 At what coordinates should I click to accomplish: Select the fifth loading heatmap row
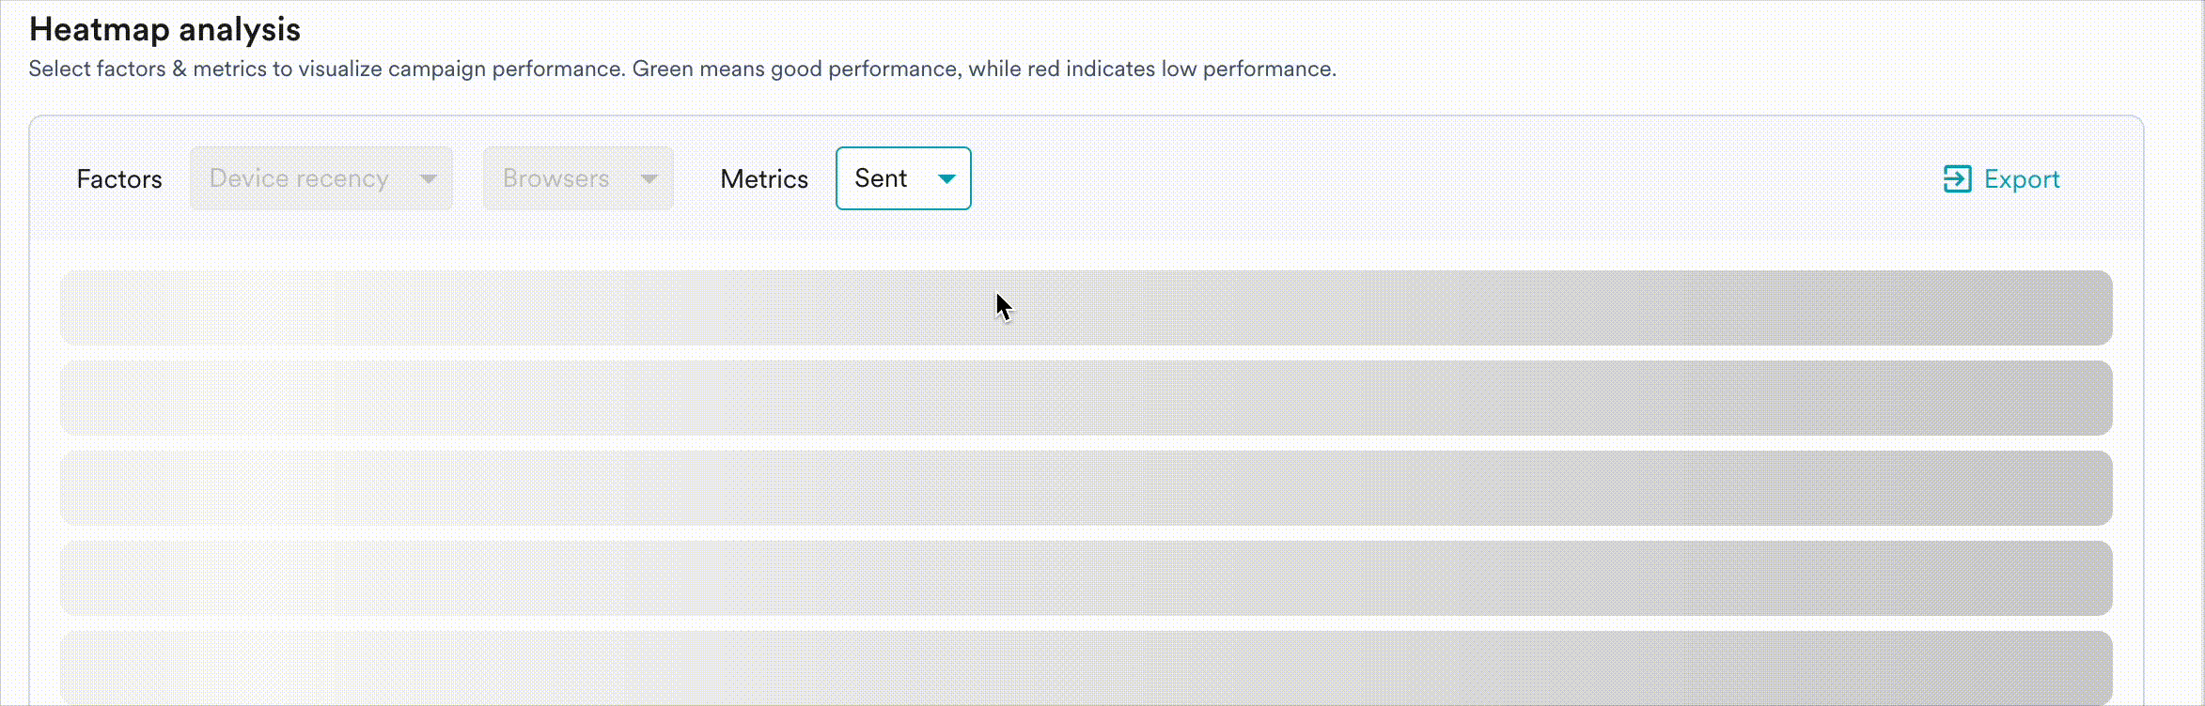1086,668
